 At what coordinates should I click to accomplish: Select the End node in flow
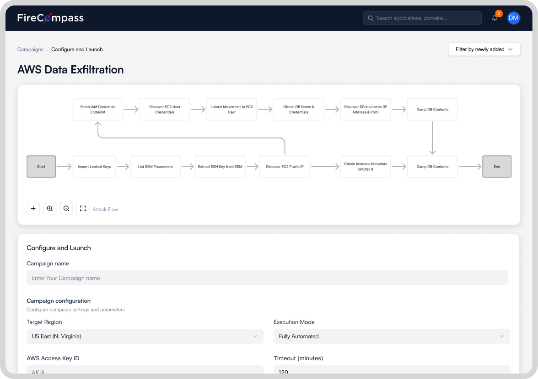click(497, 167)
